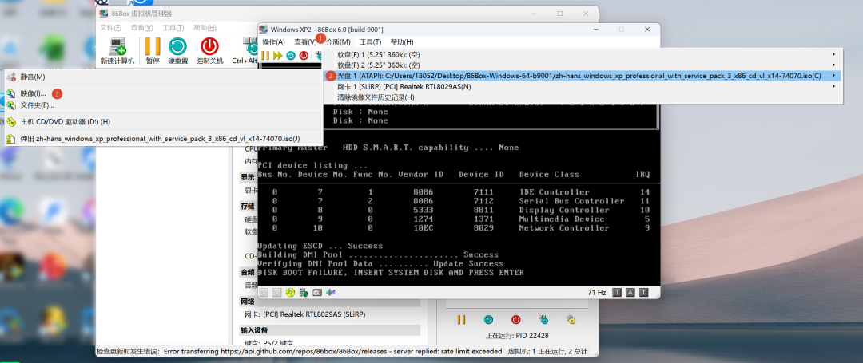Click red power icon in XP2 toolbar
This screenshot has height=363, width=863.
pos(304,56)
